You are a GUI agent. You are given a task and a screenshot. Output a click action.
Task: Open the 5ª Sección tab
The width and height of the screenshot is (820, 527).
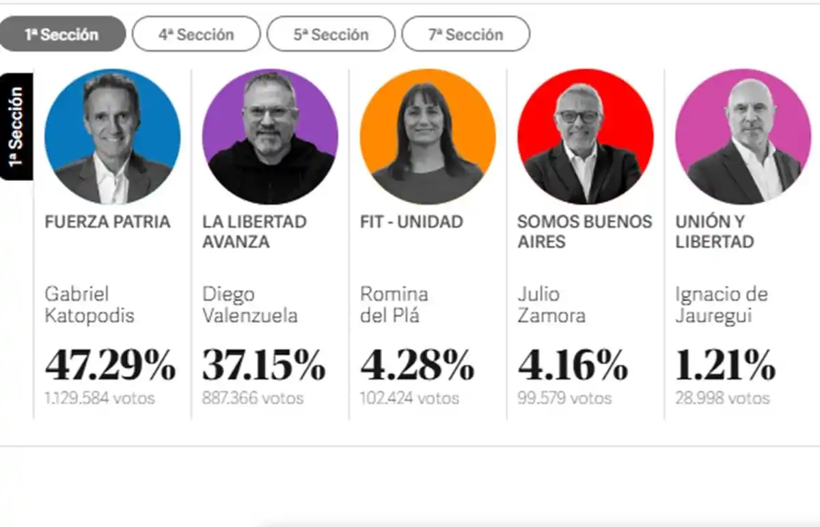331,33
